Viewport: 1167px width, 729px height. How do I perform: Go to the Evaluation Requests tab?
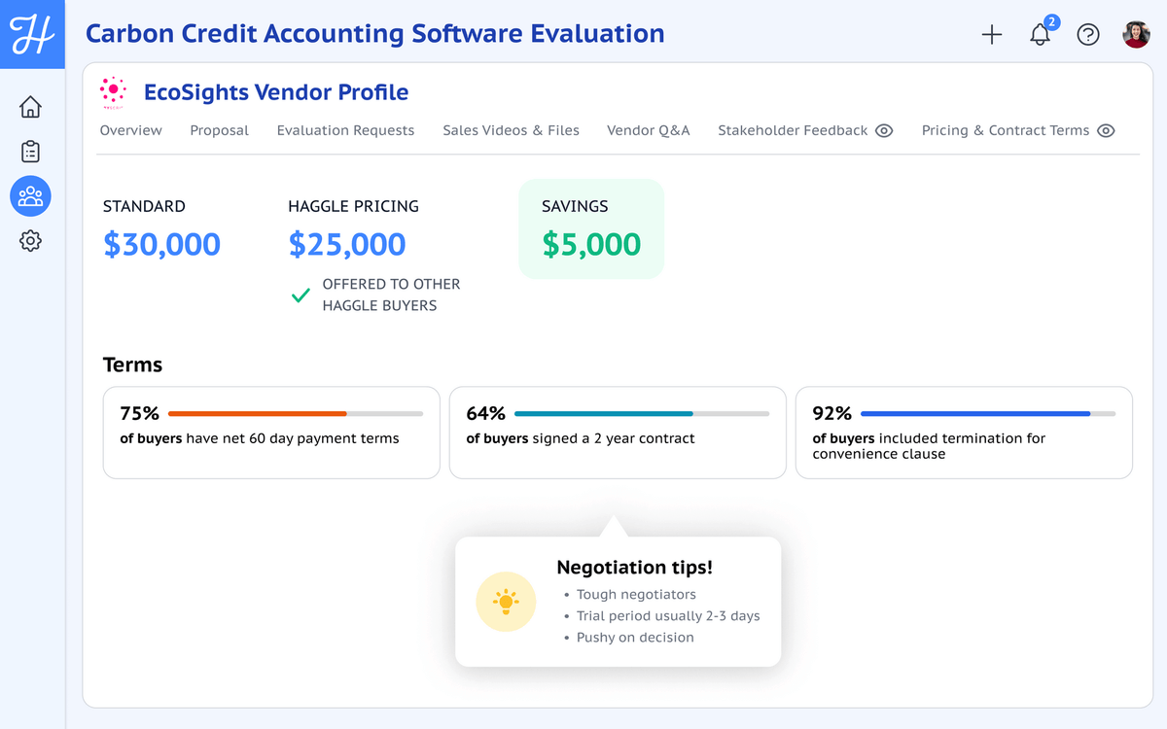coord(345,130)
